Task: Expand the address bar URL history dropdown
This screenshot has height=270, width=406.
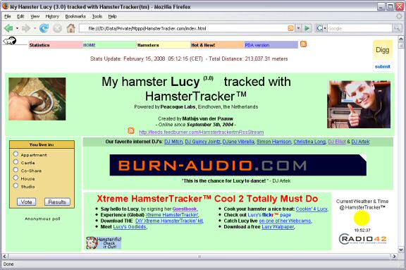Action: 299,28
